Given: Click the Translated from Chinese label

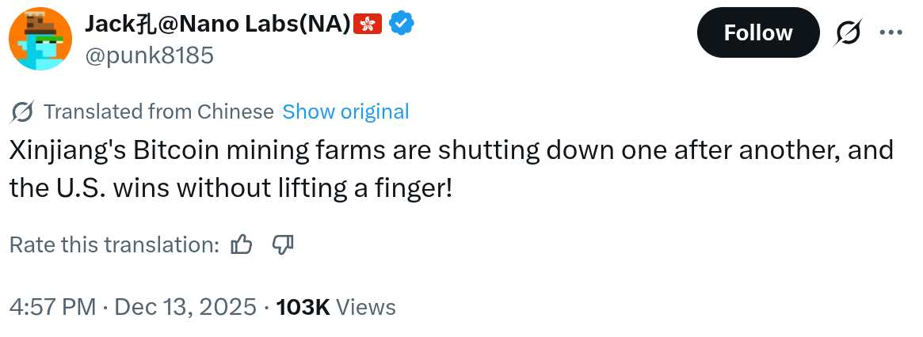Looking at the screenshot, I should pyautogui.click(x=158, y=112).
